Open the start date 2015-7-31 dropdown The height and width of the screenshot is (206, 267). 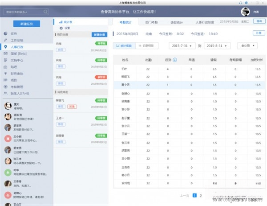pyautogui.click(x=182, y=46)
